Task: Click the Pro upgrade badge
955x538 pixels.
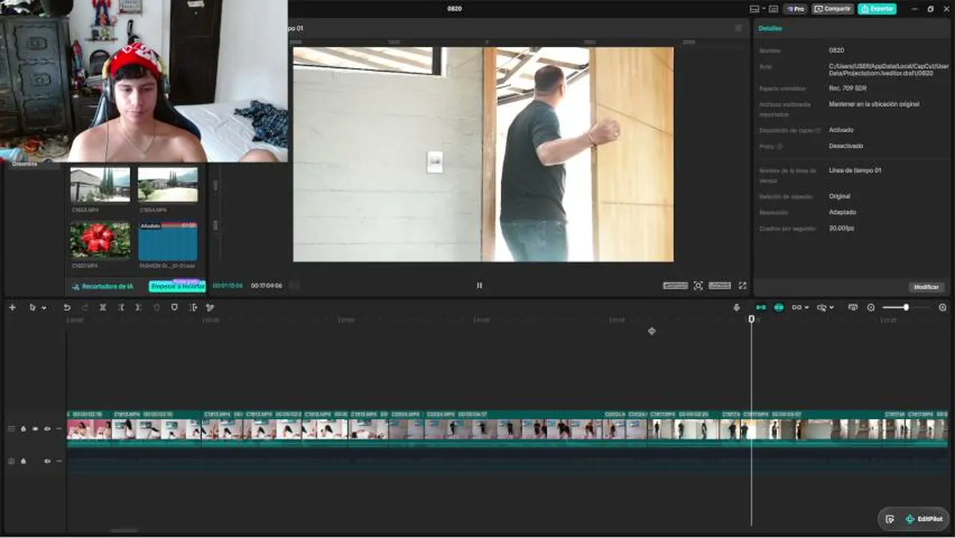Action: coord(795,9)
